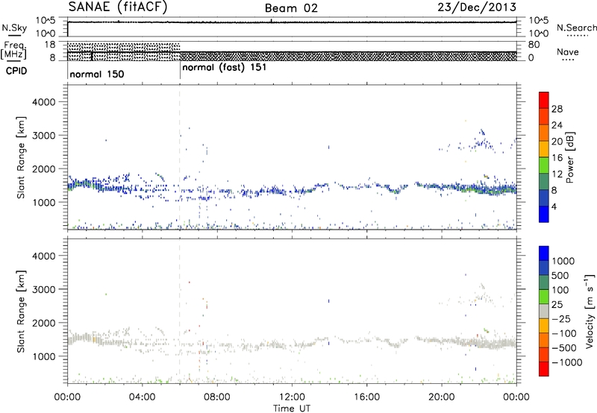Click the 18 tick on the frequency axis
Screen dimensions: 597x413
click(x=50, y=45)
